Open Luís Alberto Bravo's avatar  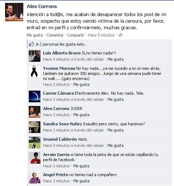(35, 56)
